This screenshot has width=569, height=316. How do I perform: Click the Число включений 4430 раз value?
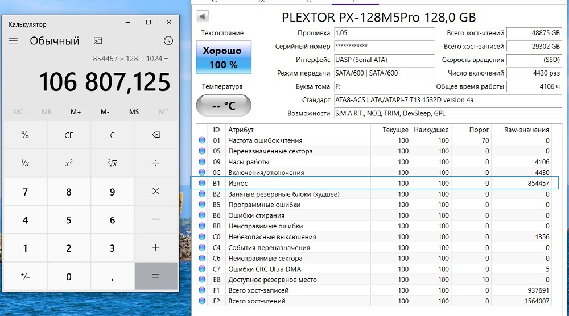[x=534, y=73]
